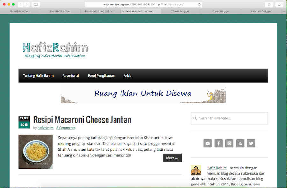The width and height of the screenshot is (287, 188).
Task: Click the Ruang Iklan Untuk Disewa banner
Action: coord(143,93)
